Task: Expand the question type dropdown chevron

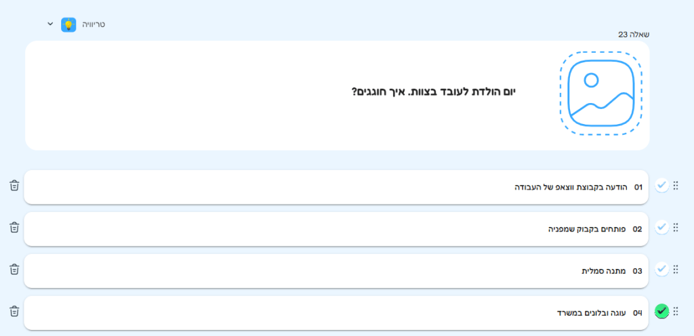Action: coord(50,24)
